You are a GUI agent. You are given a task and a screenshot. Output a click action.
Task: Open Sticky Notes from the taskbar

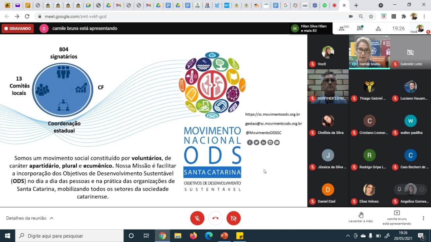240,236
